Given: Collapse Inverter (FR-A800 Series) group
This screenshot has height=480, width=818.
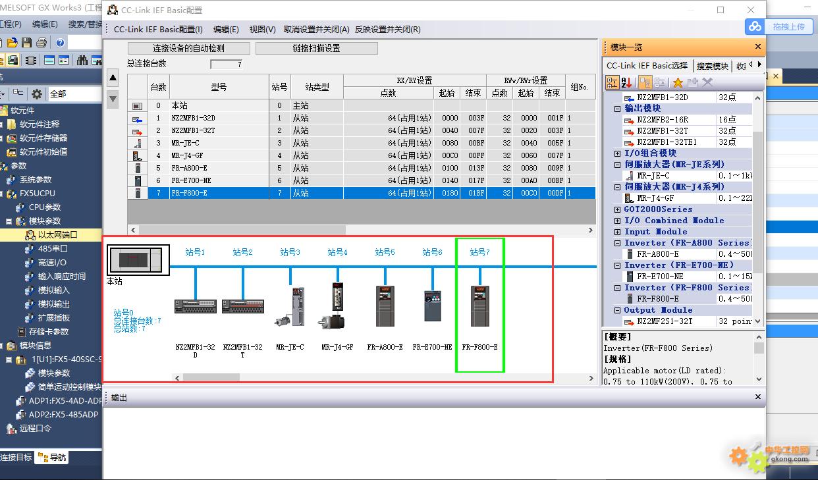Looking at the screenshot, I should tap(617, 243).
